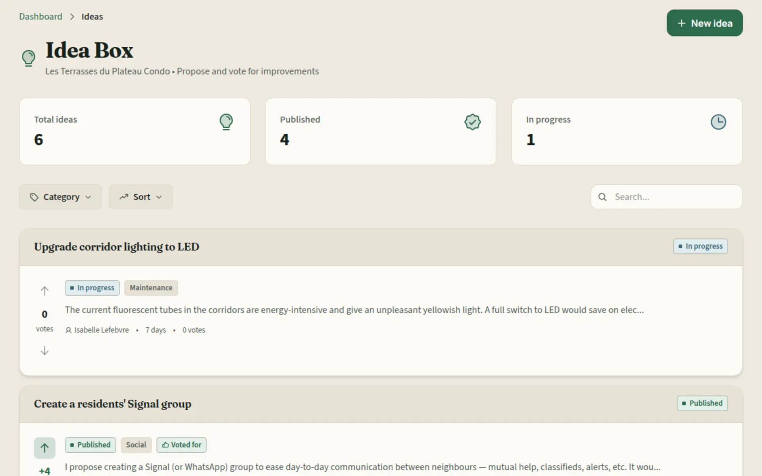The image size is (762, 476).
Task: Upvote the corridor lighting LED idea
Action: 44,291
